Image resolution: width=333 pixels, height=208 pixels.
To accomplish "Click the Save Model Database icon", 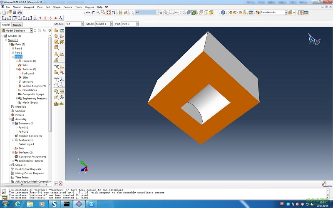I will tap(14, 12).
